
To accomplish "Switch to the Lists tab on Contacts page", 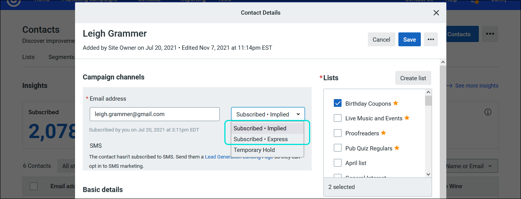I will click(x=28, y=57).
